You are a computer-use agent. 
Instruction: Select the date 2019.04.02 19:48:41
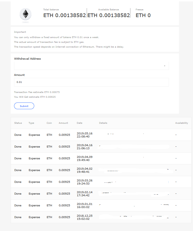[84, 170]
